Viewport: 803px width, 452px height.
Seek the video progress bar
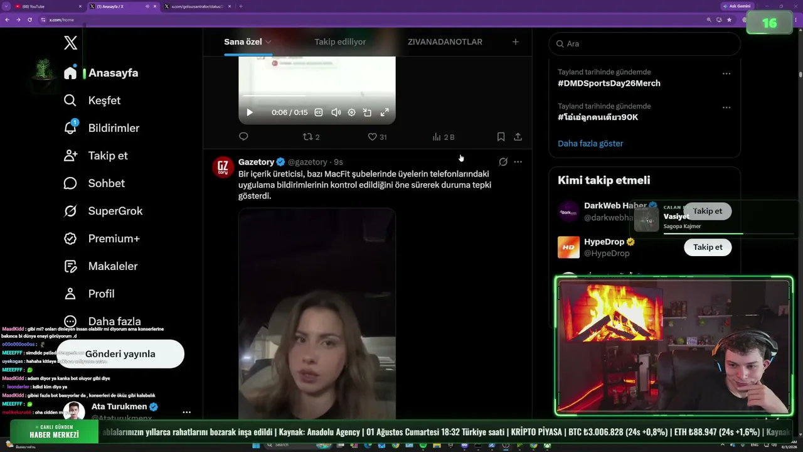point(317,95)
